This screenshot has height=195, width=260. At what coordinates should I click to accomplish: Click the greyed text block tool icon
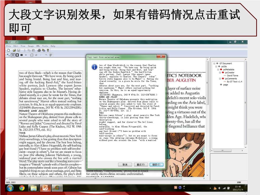[51, 55]
